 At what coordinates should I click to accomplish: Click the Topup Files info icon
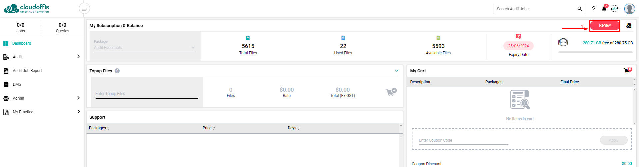point(117,71)
